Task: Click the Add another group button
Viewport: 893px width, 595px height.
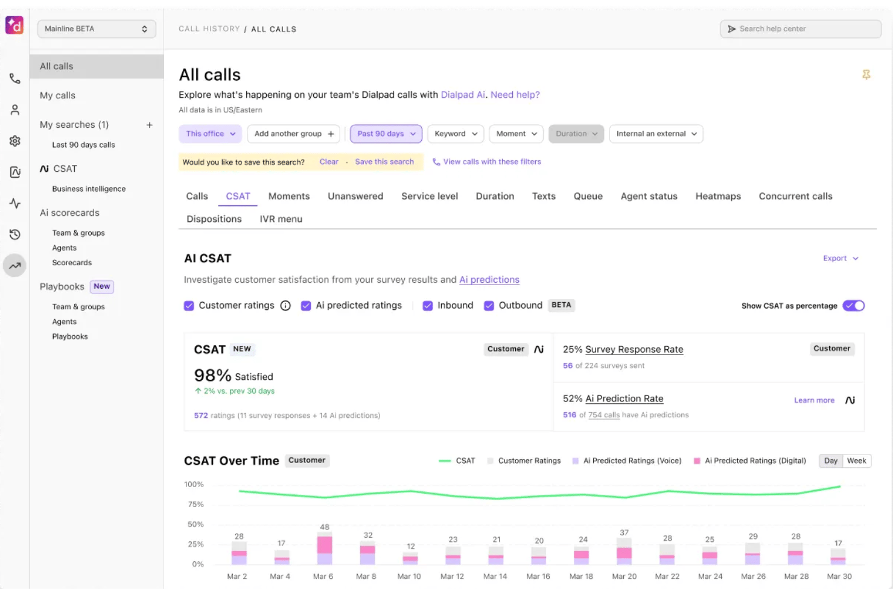Action: pos(294,134)
